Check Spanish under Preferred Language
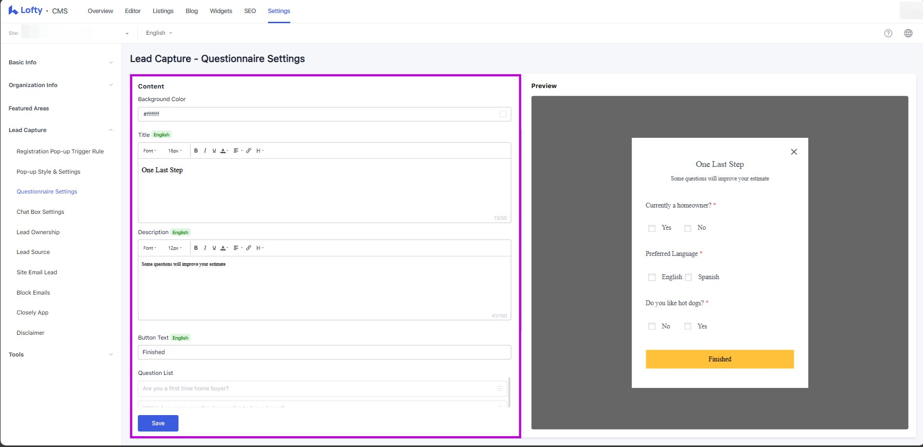The width and height of the screenshot is (923, 447). (688, 278)
